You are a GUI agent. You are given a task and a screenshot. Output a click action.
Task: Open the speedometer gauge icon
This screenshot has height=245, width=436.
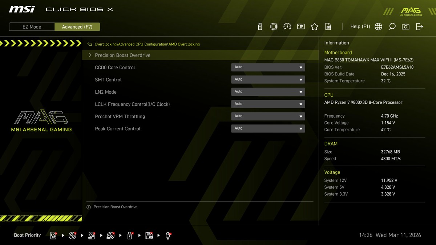pos(287,26)
